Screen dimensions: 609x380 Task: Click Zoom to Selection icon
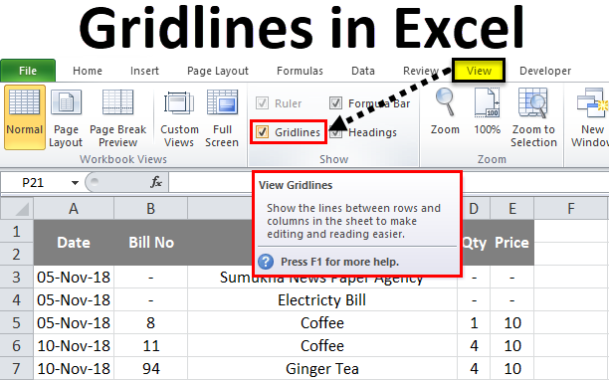point(533,102)
